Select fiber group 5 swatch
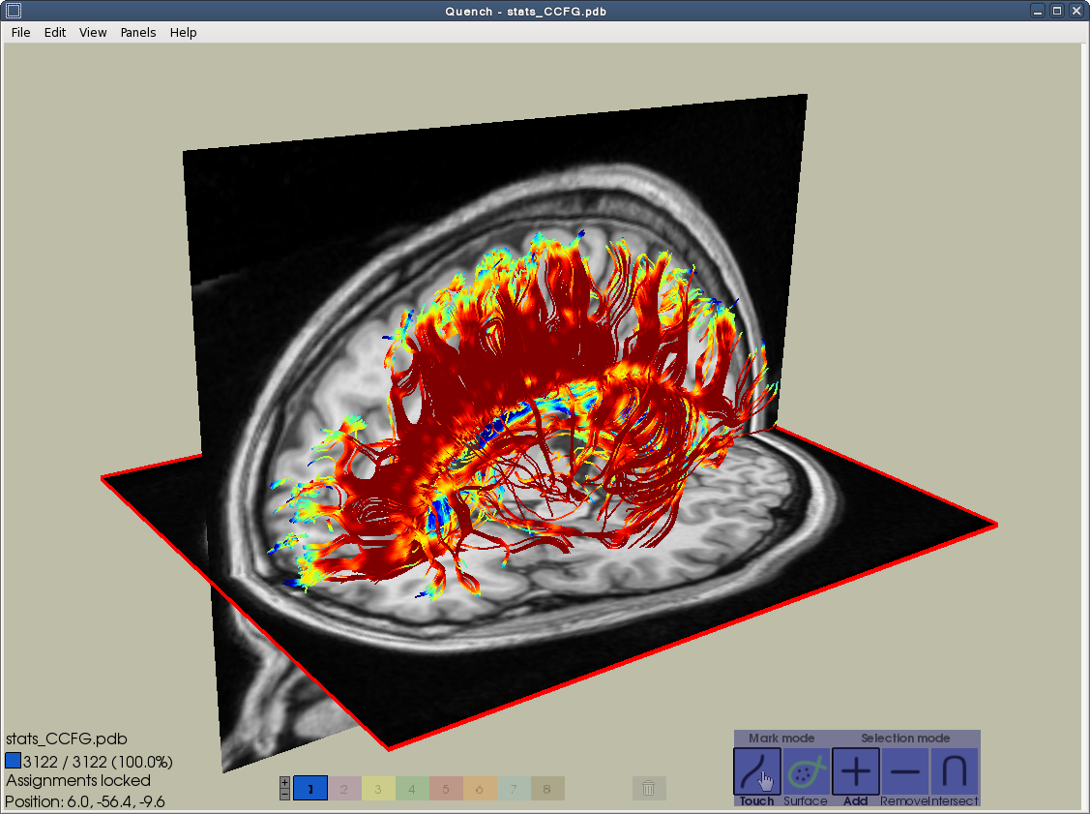 446,789
